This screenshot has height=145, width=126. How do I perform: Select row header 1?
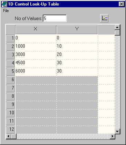(10, 39)
